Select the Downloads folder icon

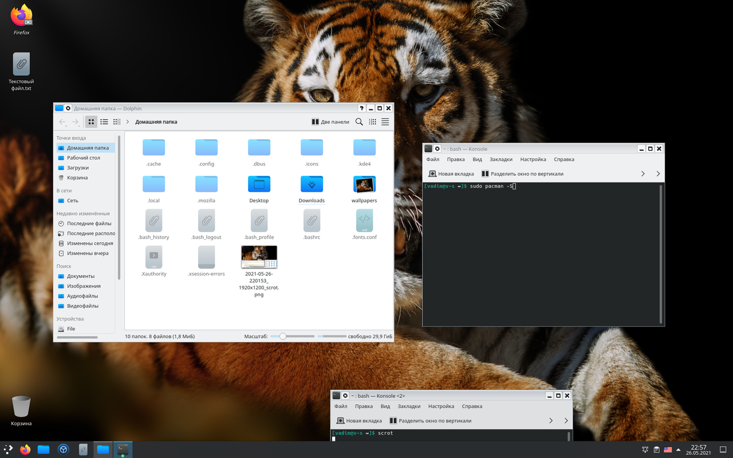[x=312, y=184]
